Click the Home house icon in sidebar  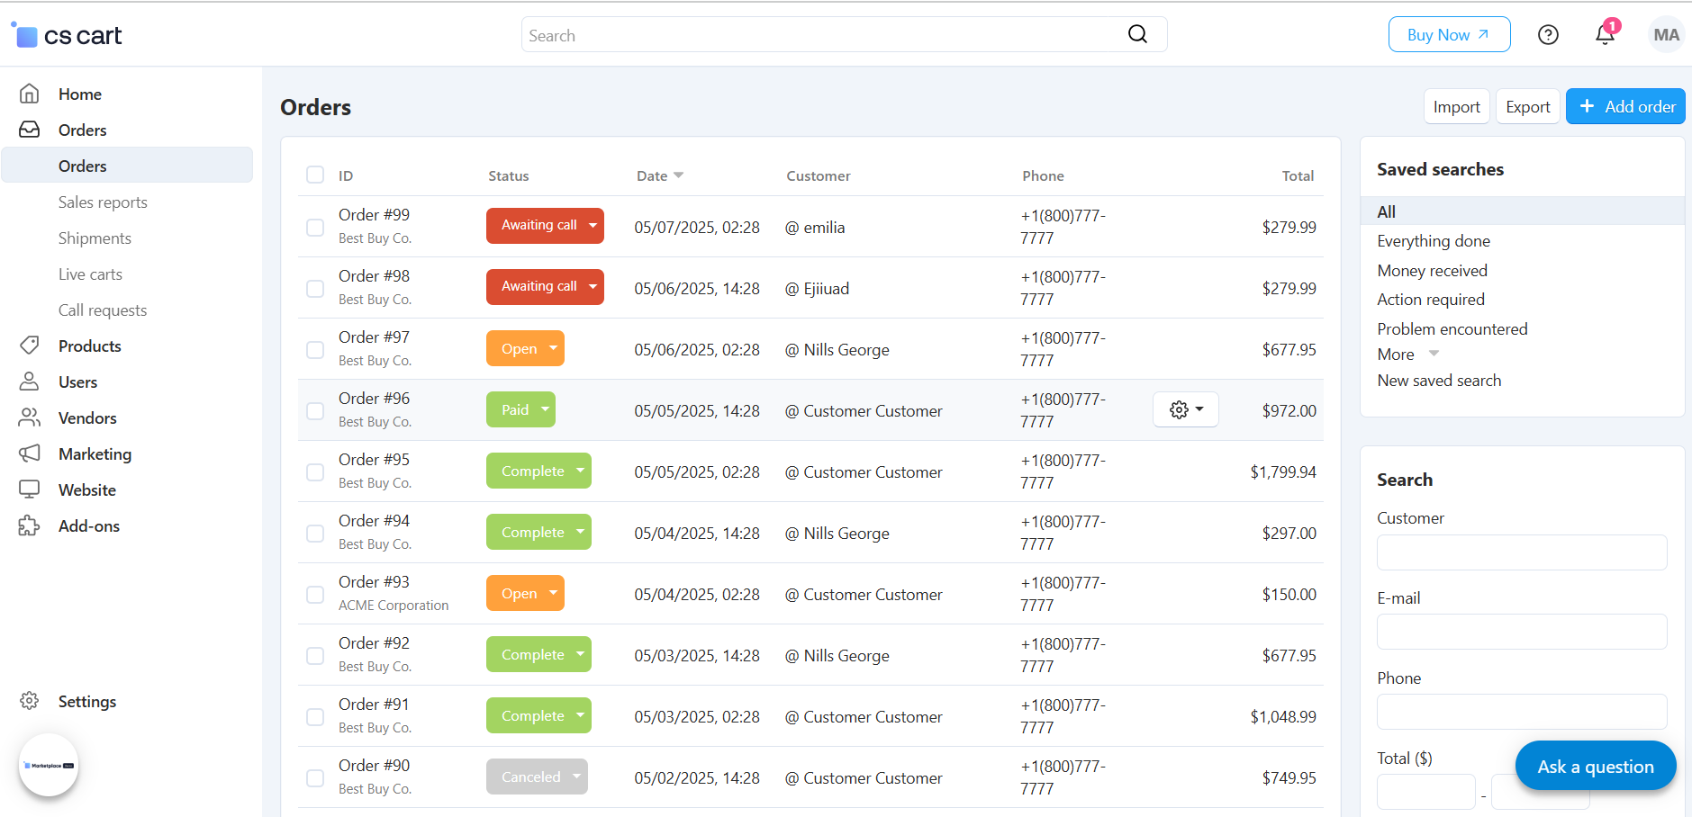click(x=30, y=94)
